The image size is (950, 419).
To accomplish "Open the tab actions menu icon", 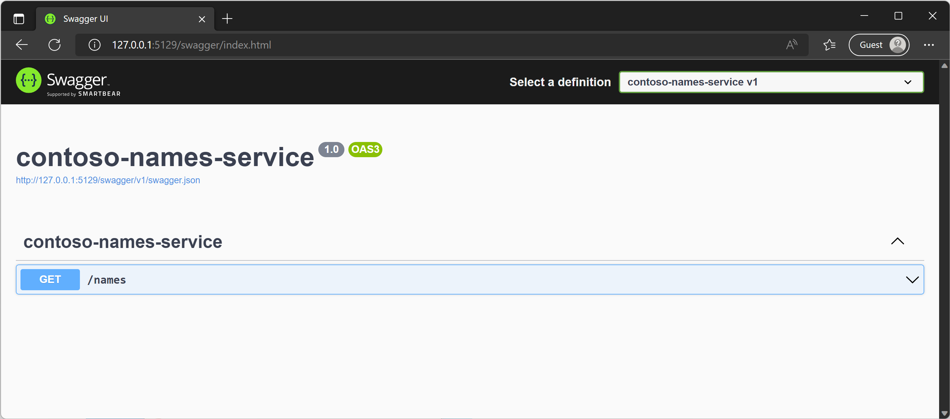I will (x=19, y=18).
